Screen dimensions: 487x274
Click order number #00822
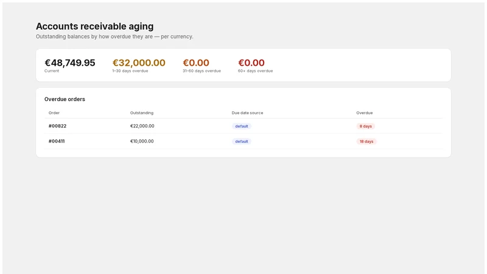(x=57, y=126)
